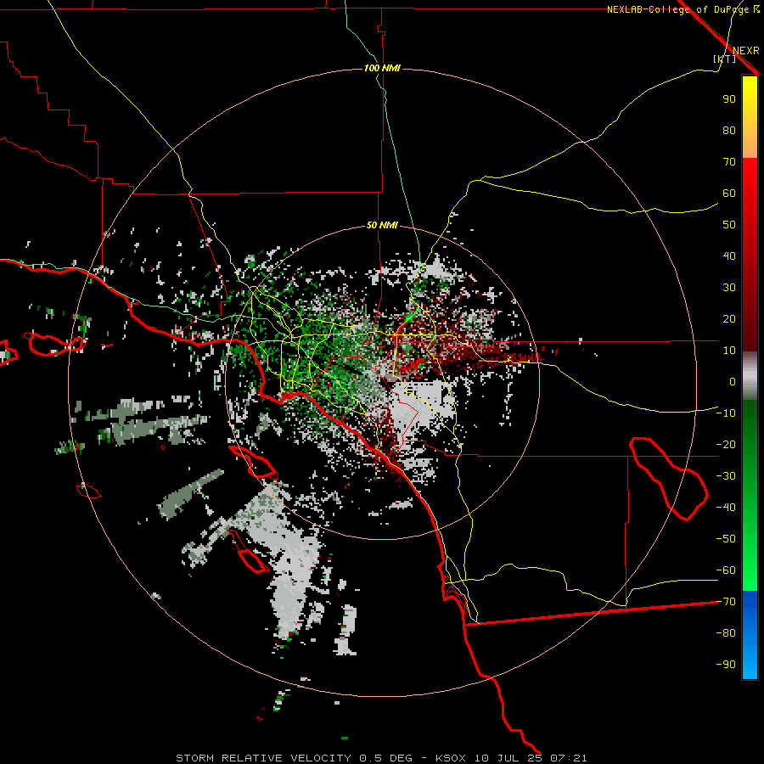Viewport: 764px width, 764px height.
Task: Click the 20 value on the velocity scale
Action: click(x=729, y=318)
